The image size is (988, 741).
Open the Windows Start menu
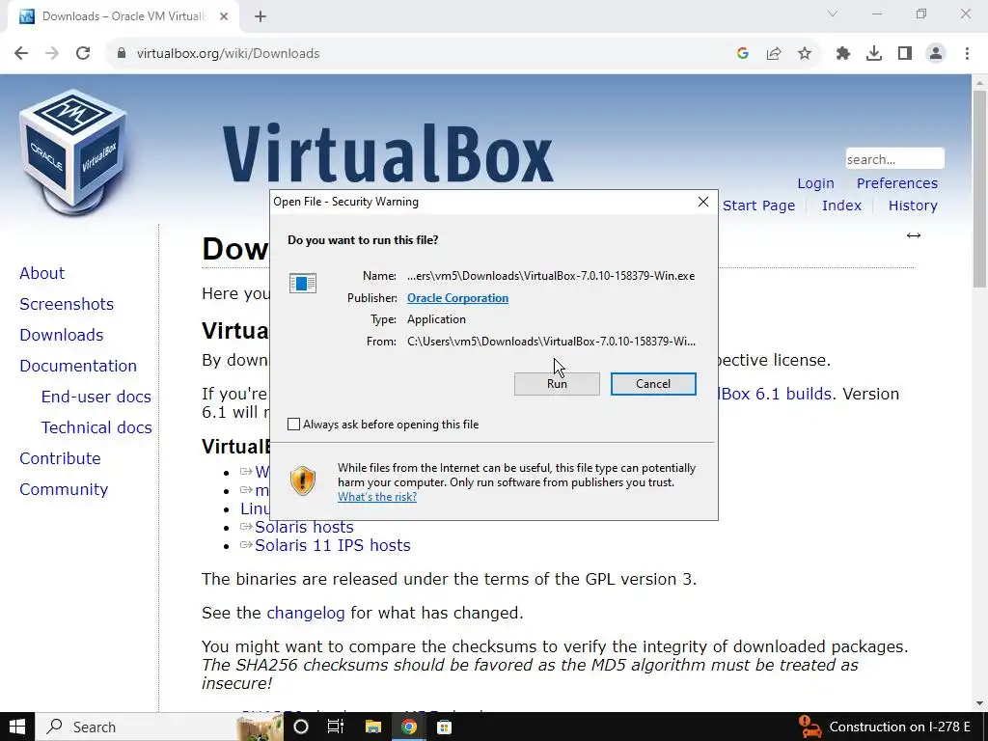[17, 727]
